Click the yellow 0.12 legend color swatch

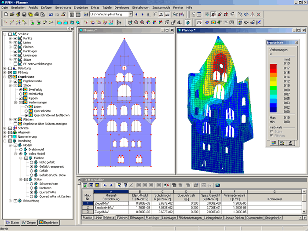pos(273,84)
